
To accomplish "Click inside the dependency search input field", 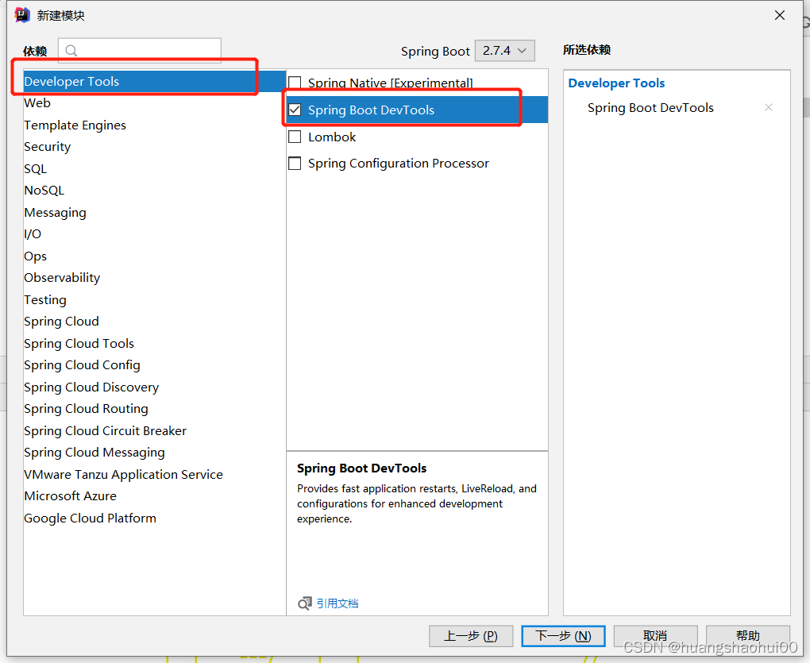I will pos(143,50).
